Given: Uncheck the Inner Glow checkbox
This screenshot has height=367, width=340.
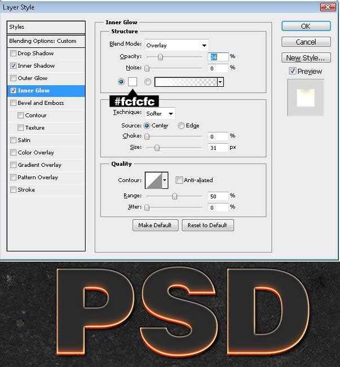Looking at the screenshot, I should coord(13,91).
